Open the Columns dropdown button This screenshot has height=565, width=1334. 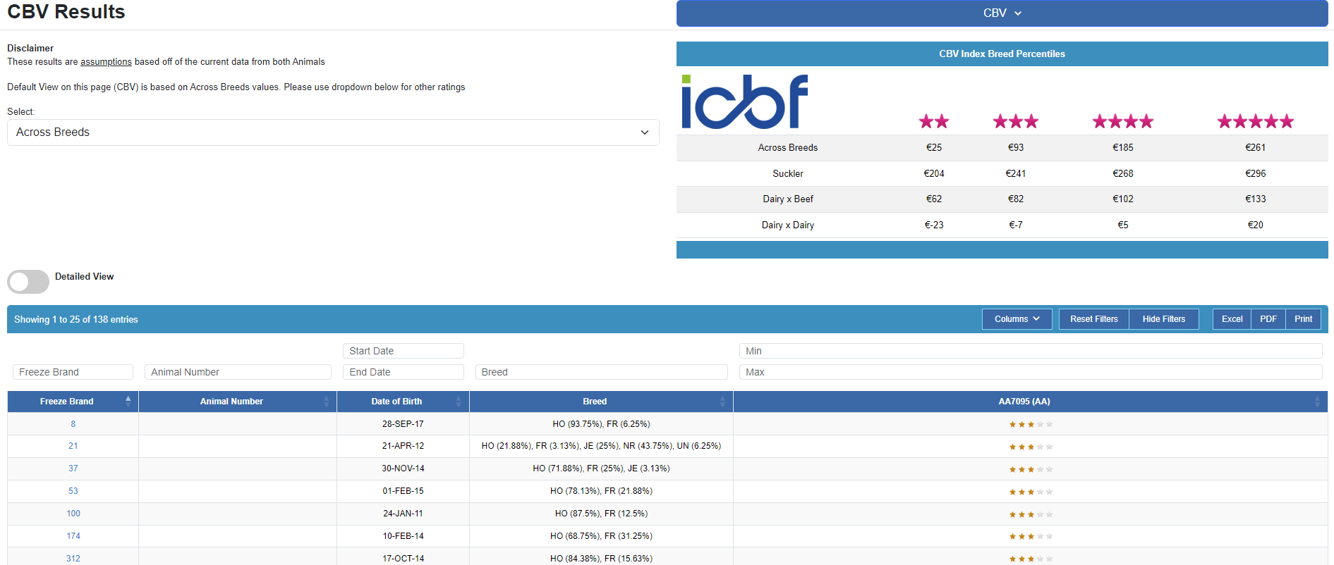point(1017,319)
